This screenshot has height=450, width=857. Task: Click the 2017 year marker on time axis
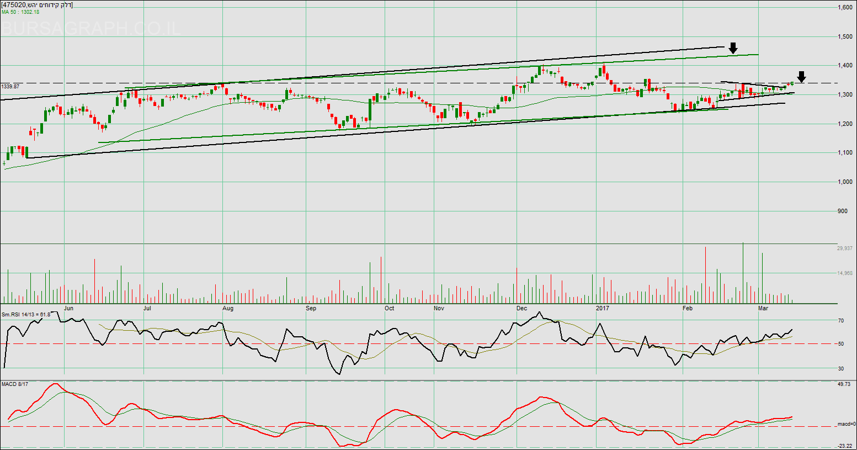pos(603,308)
